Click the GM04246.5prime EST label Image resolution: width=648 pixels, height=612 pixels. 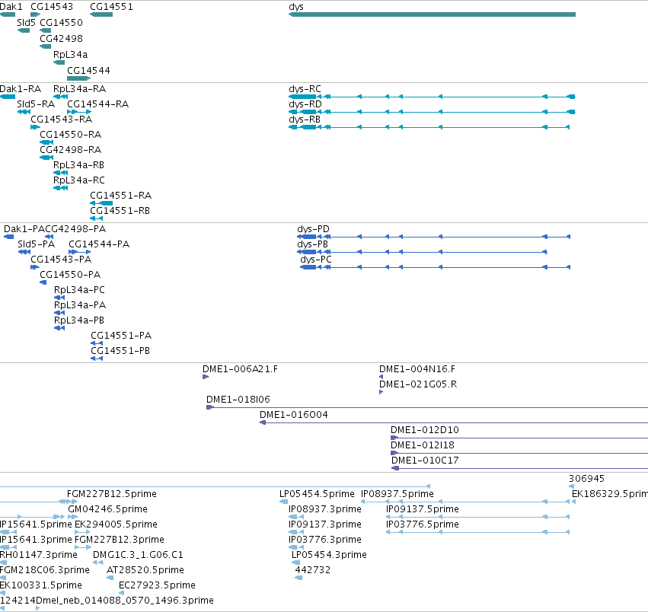point(107,509)
